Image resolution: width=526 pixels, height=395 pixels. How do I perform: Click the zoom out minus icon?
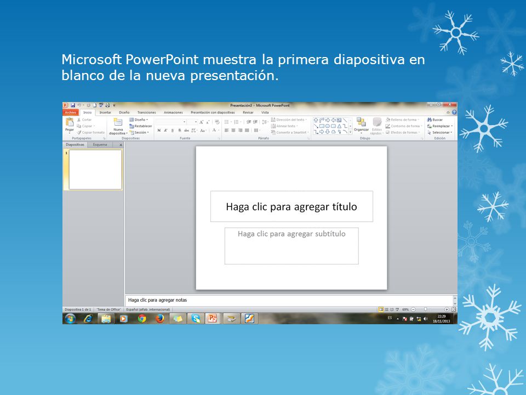(x=413, y=309)
